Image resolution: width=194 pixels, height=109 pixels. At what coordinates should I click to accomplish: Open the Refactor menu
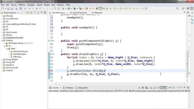tap(22, 5)
